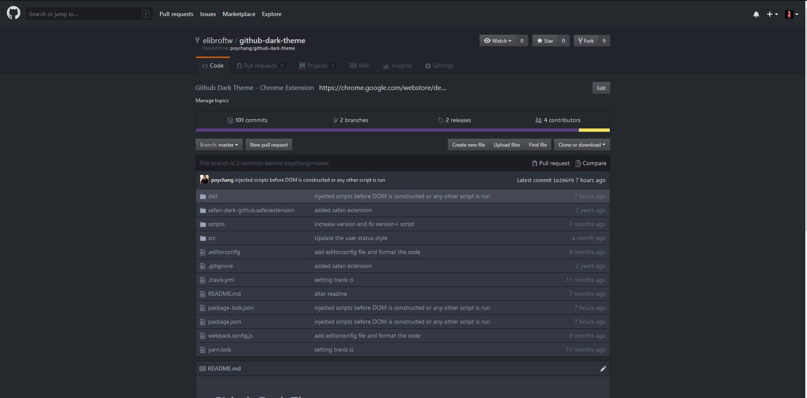Image resolution: width=807 pixels, height=398 pixels.
Task: Open the dist folder
Action: point(213,196)
